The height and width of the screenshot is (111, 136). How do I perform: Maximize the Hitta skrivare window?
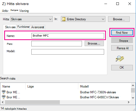point(118,4)
